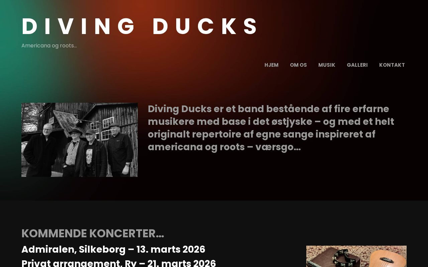
Task: Open the HJEM menu item
Action: (271, 65)
